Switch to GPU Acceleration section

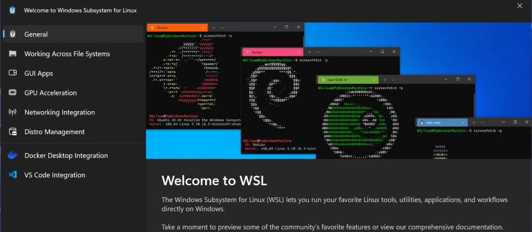click(x=73, y=93)
